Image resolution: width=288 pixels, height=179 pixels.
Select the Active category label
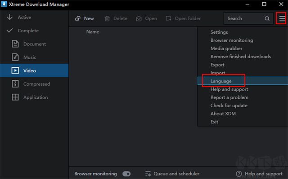tap(24, 17)
